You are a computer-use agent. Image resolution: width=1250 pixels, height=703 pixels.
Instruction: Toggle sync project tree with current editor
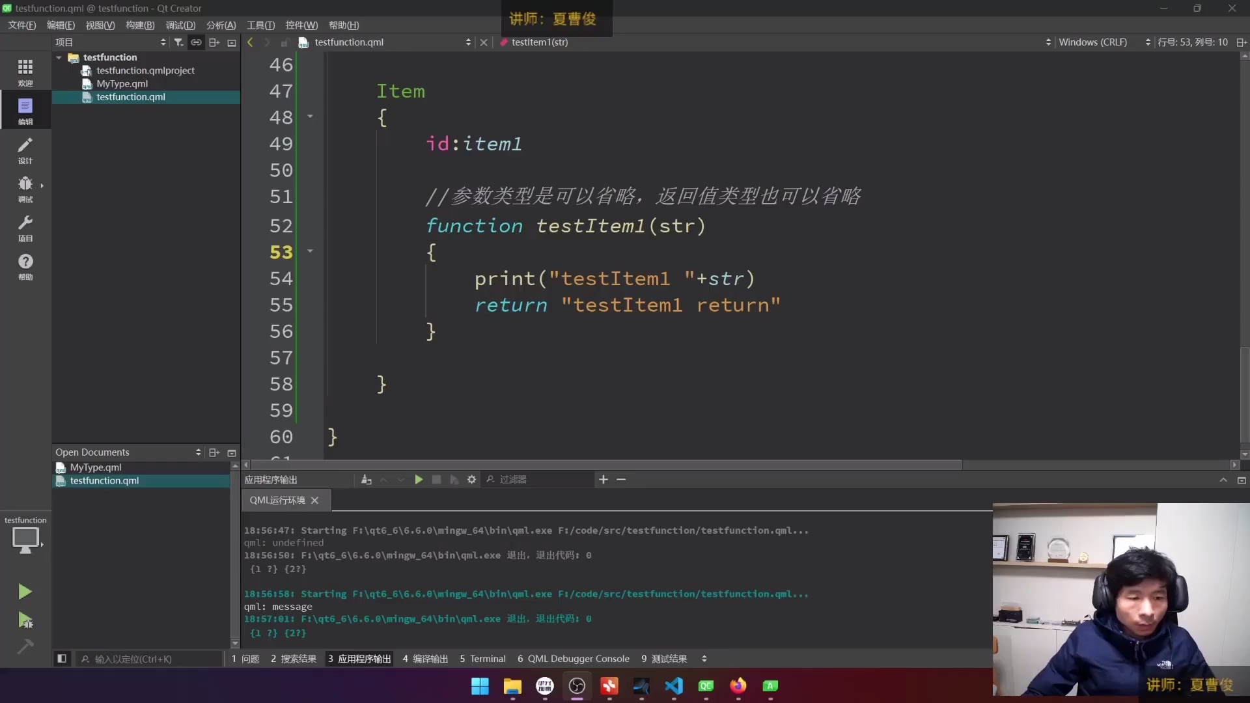pos(196,42)
